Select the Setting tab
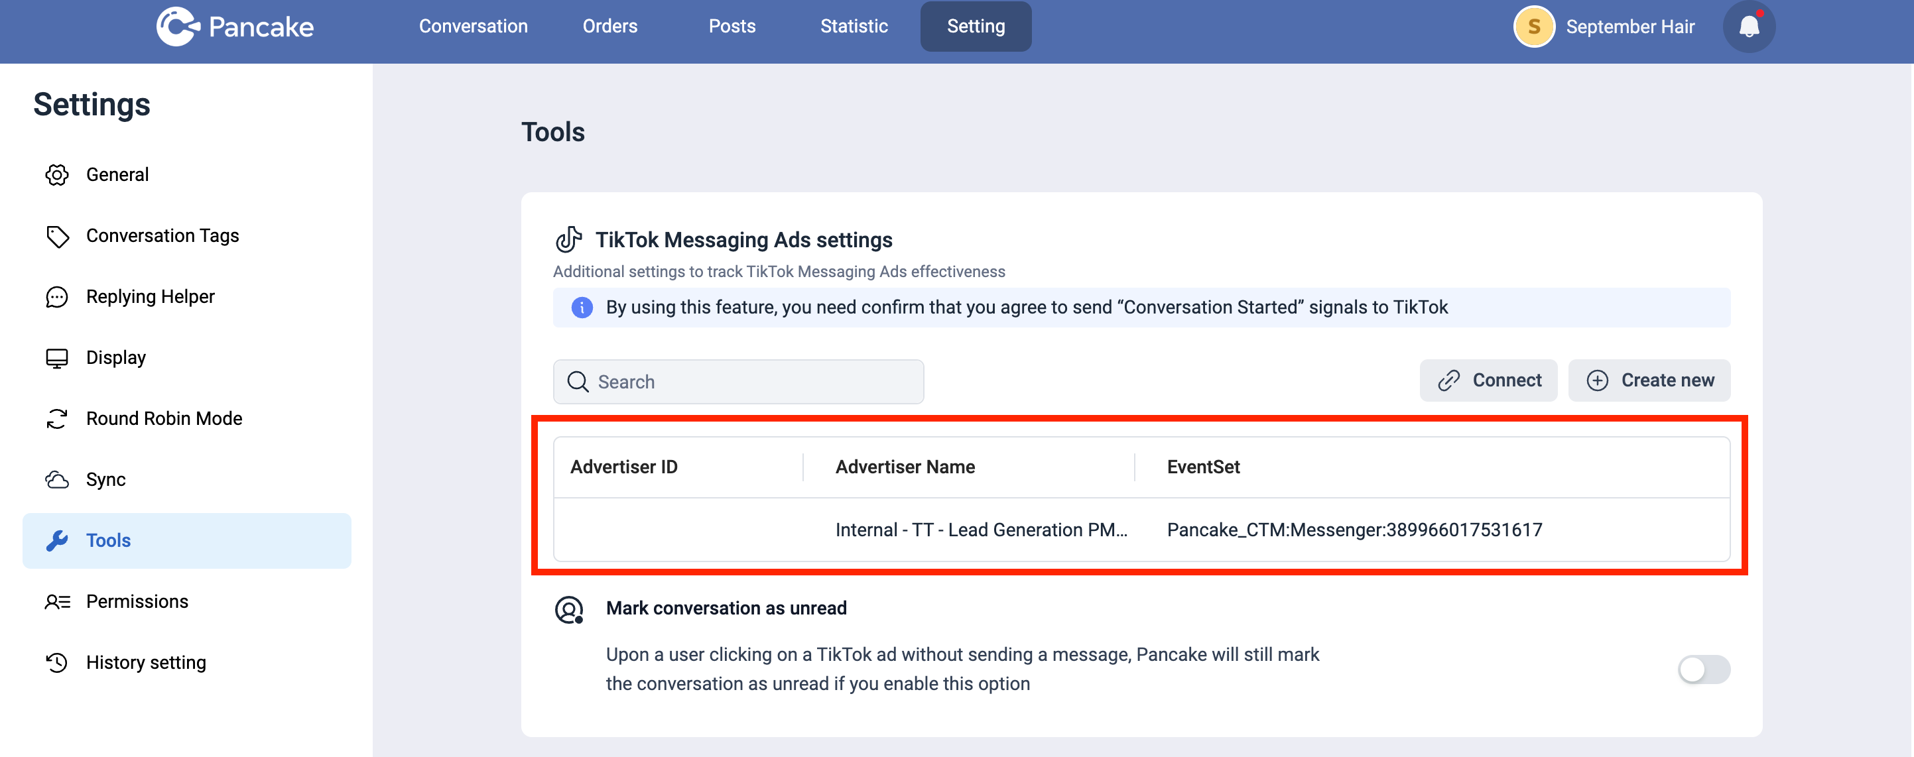Image resolution: width=1914 pixels, height=757 pixels. click(x=976, y=26)
